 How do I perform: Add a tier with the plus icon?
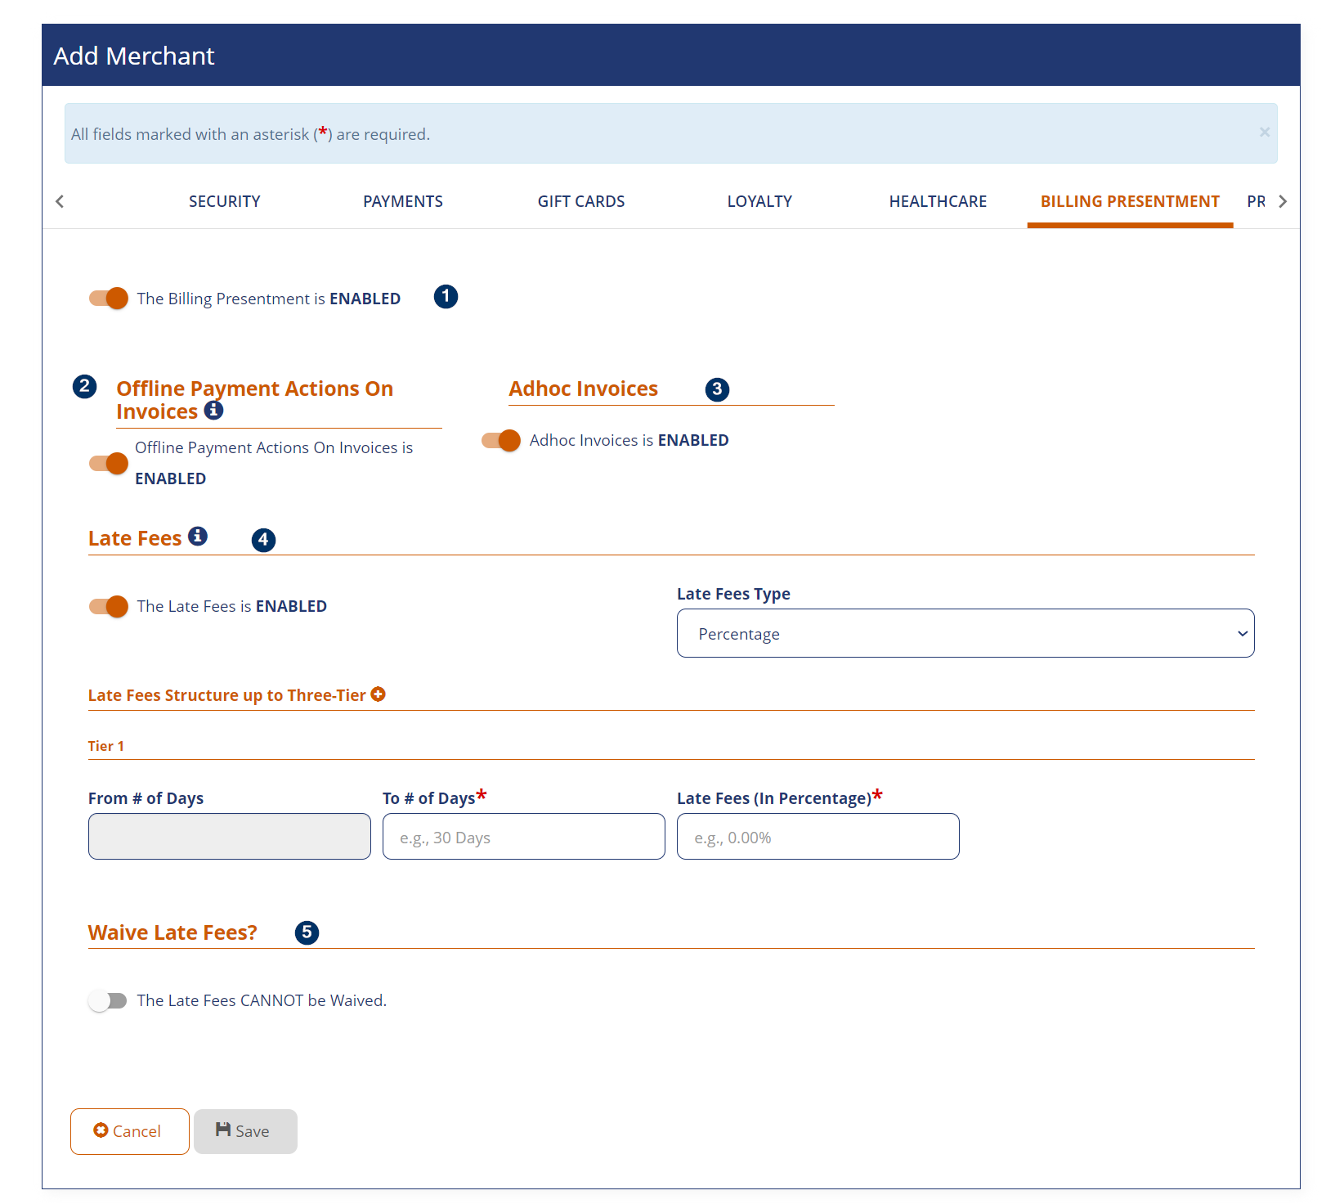(x=378, y=694)
